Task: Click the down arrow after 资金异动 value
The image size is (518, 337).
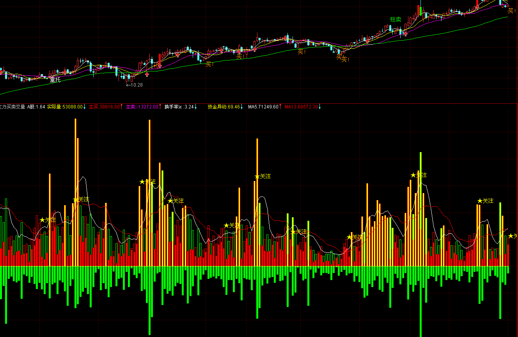Action: point(241,106)
